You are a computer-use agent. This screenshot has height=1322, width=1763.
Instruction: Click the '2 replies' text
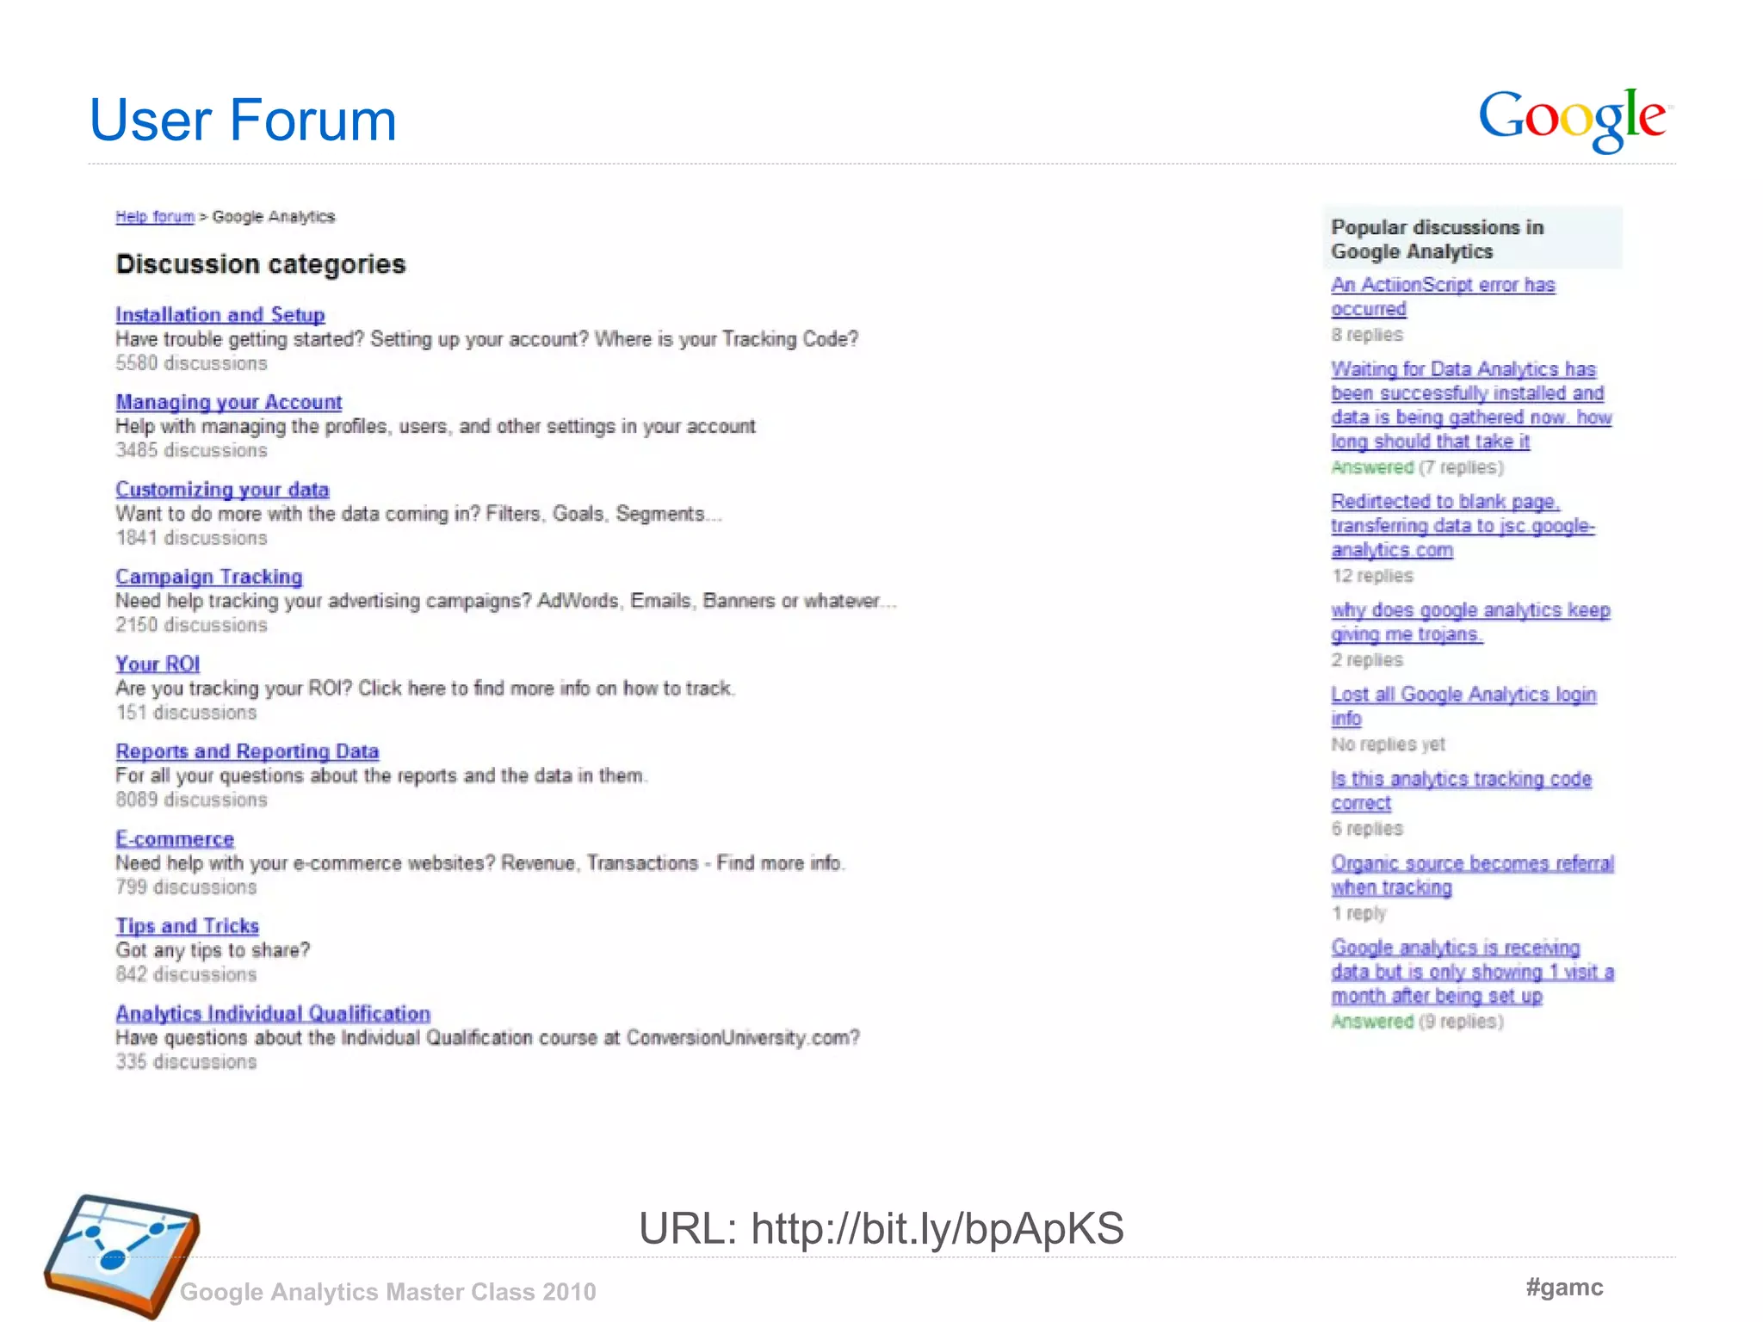[x=1367, y=660]
